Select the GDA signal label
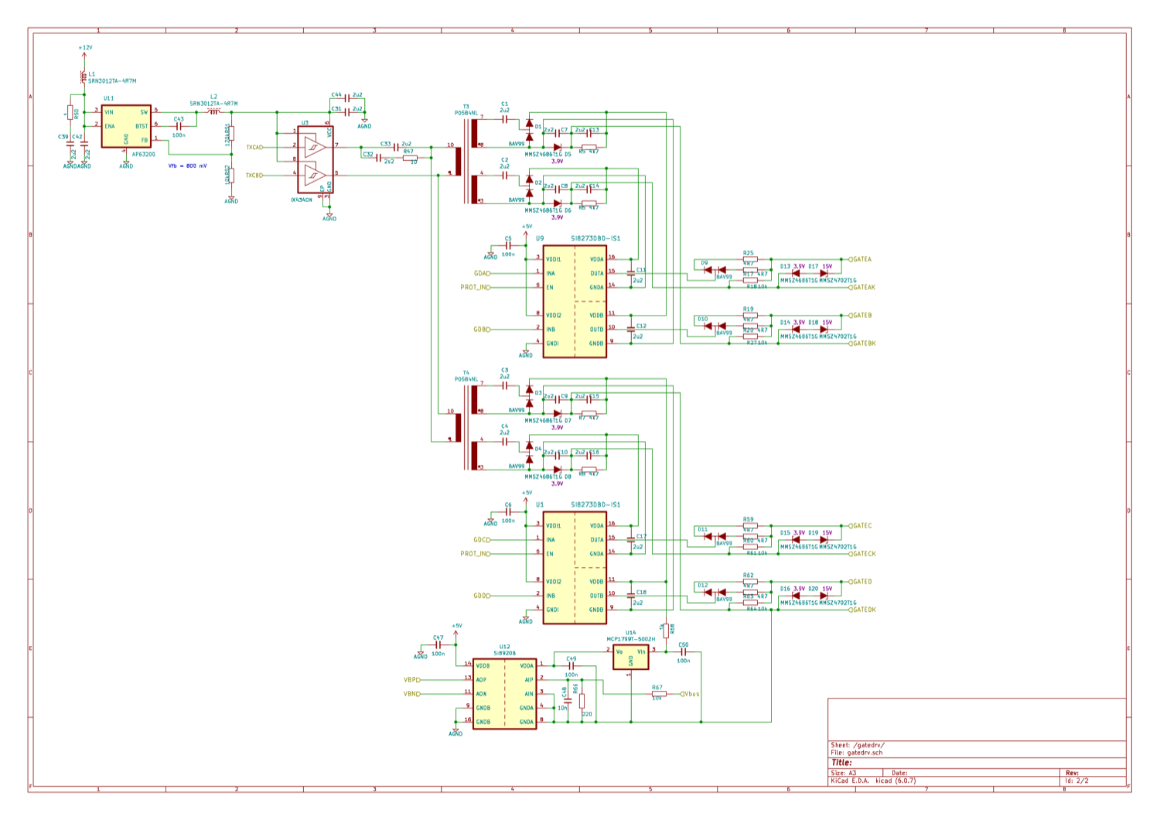 [x=482, y=273]
